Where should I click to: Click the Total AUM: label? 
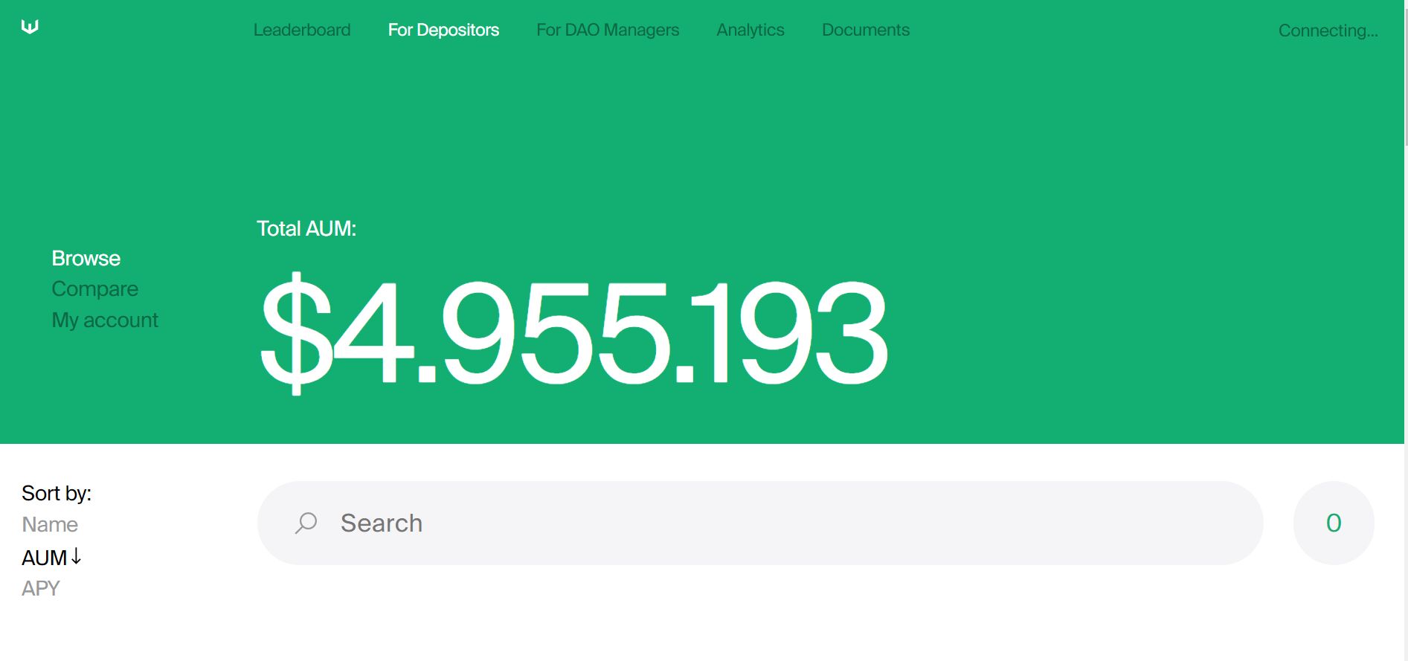(306, 228)
